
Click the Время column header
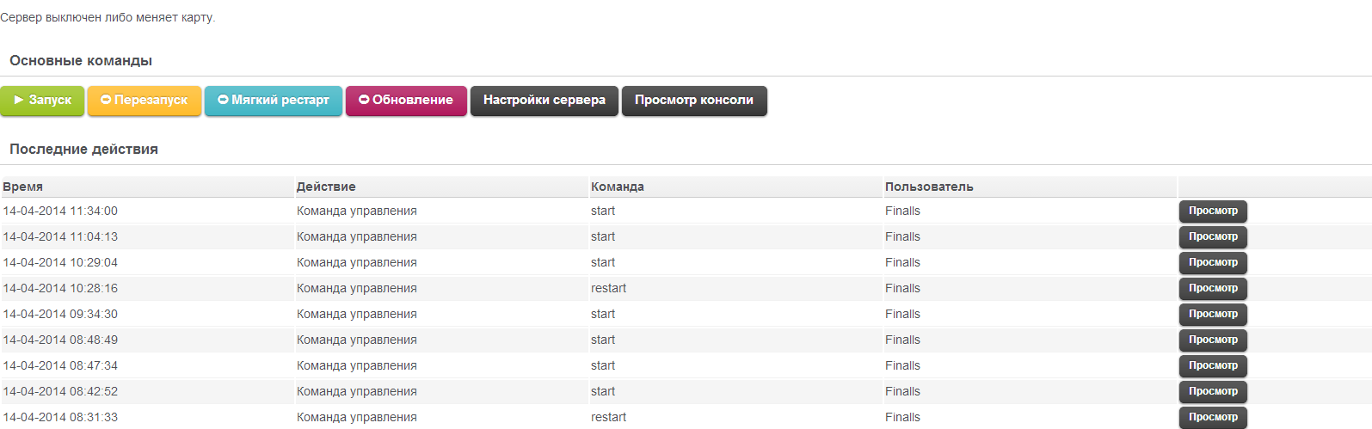point(23,187)
